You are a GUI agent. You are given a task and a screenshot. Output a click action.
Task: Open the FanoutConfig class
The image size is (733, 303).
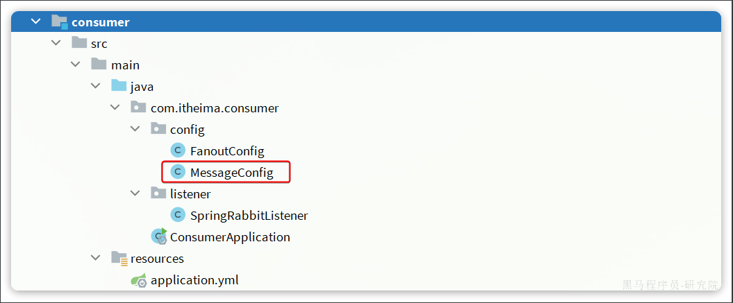(227, 151)
